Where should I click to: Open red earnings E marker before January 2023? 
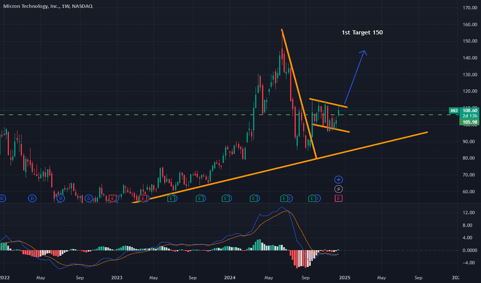click(113, 199)
